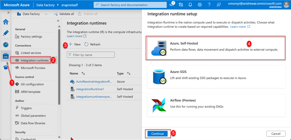Open the Learning center graduation cap icon

tap(6, 67)
